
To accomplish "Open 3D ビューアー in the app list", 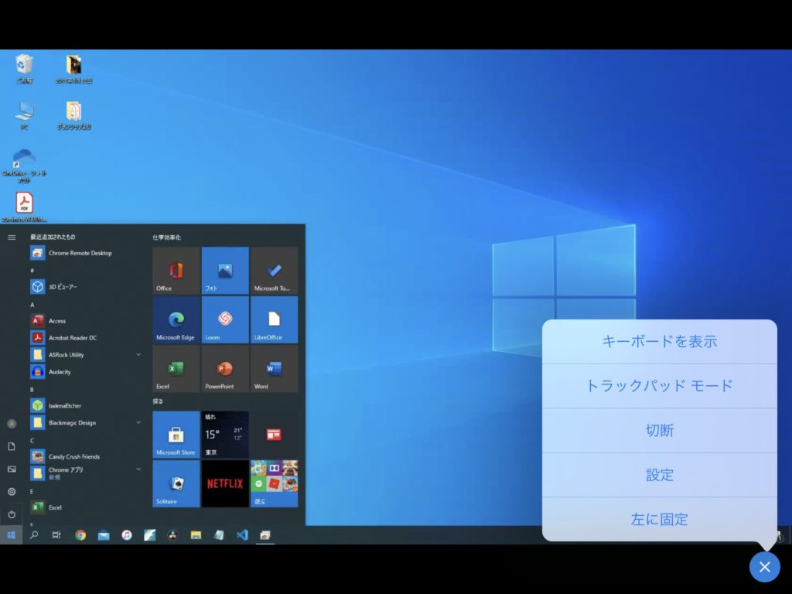I will click(x=86, y=286).
